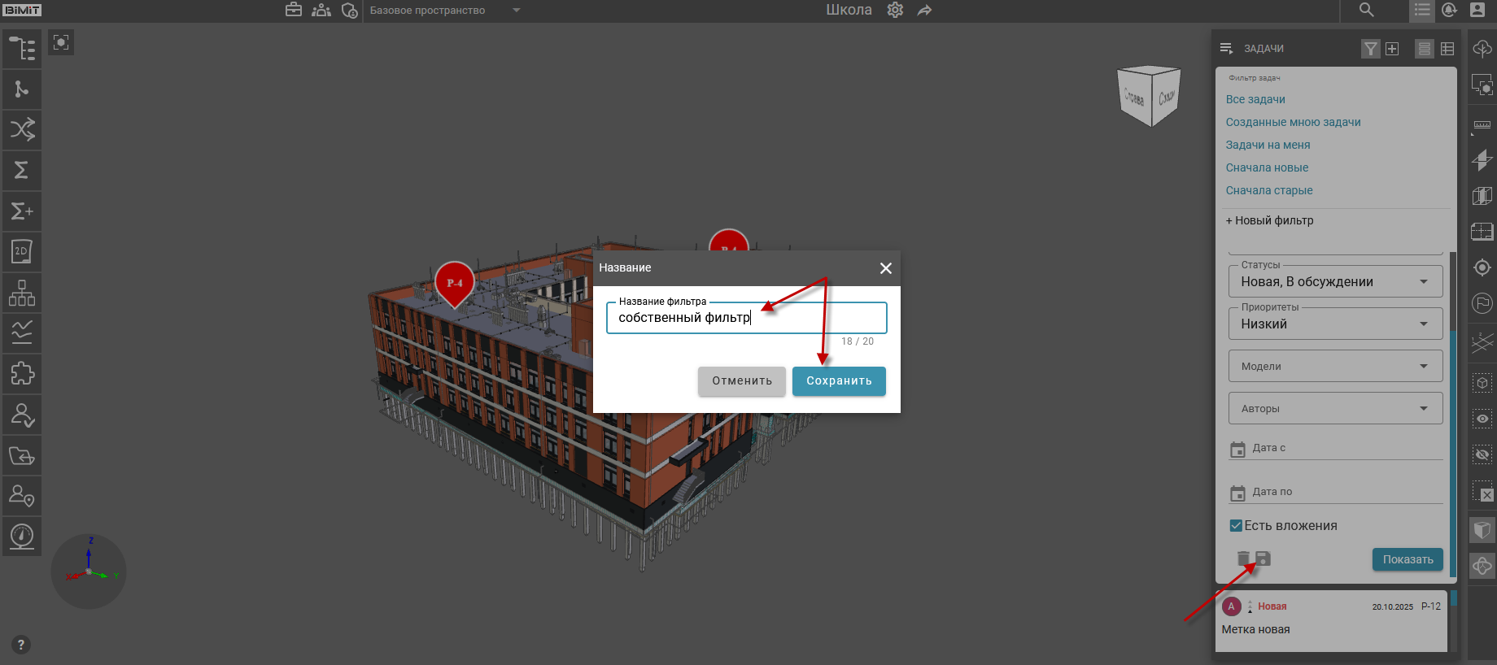Viewport: 1497px width, 665px height.
Task: Click the delete filter trash icon
Action: (1243, 559)
